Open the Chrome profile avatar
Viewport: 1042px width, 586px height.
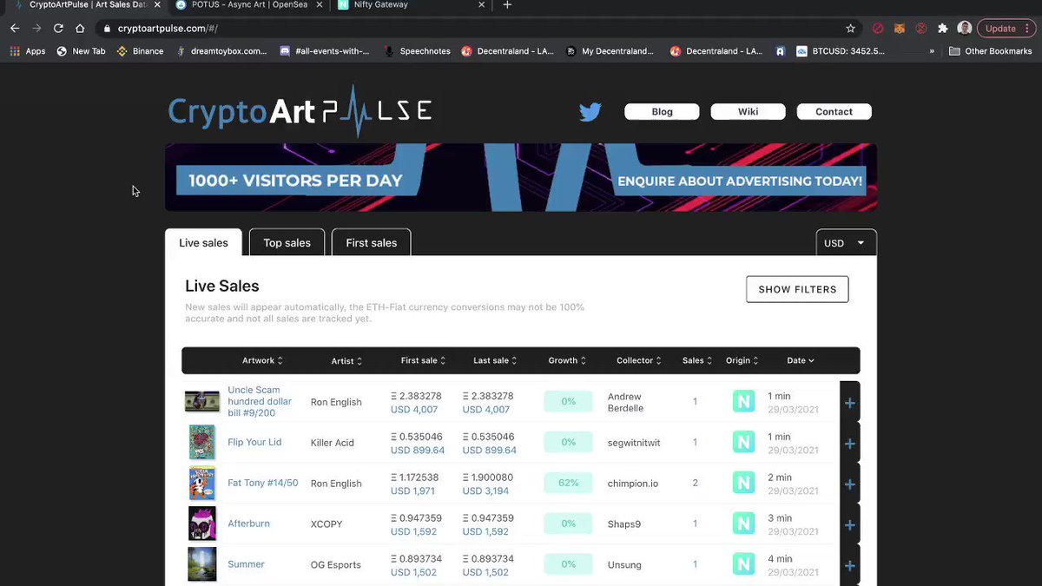click(x=965, y=28)
